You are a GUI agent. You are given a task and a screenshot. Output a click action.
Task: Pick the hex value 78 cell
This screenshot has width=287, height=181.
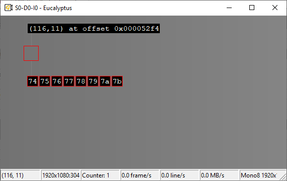(x=81, y=81)
